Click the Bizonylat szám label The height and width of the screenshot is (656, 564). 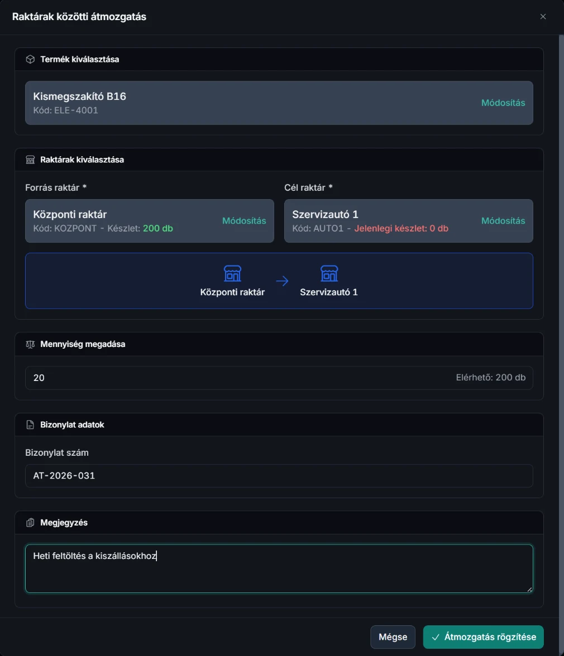coord(56,453)
